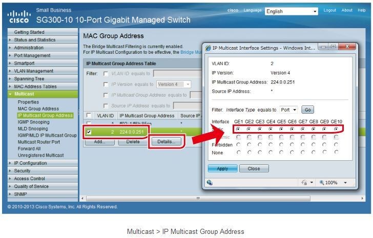
Task: Tick the Source IP Address filter checkbox
Action: click(x=106, y=106)
